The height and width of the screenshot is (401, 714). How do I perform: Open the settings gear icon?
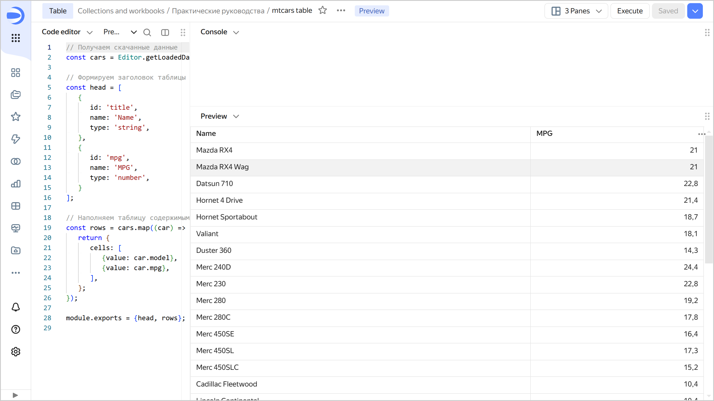pyautogui.click(x=16, y=352)
